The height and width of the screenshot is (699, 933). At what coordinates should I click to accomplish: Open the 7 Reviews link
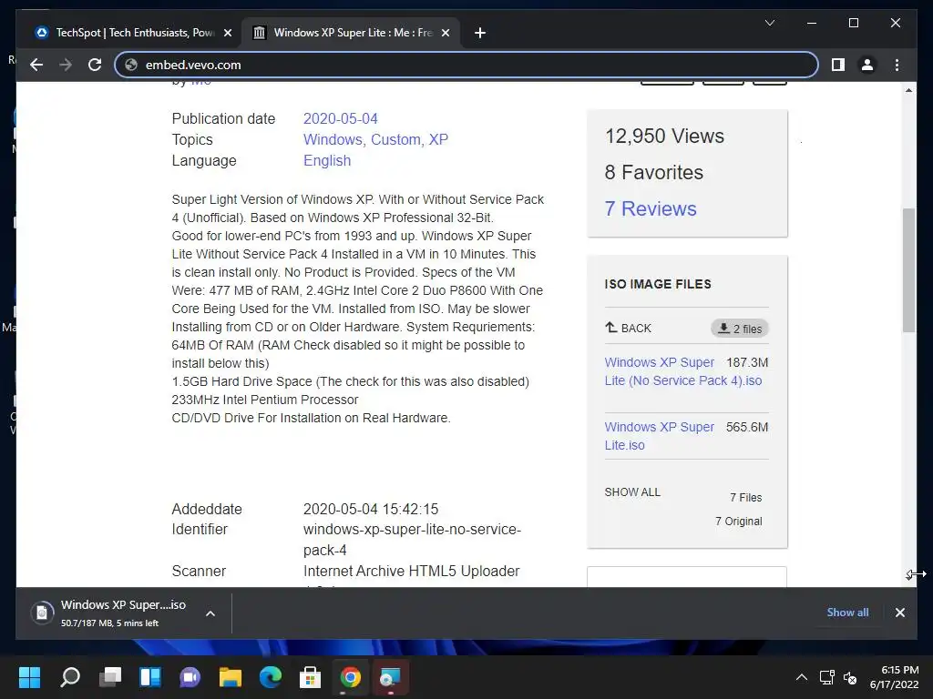click(x=651, y=208)
